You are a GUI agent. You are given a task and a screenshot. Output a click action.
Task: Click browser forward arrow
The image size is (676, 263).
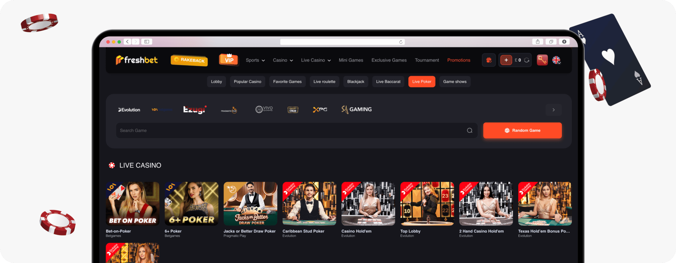coord(136,42)
